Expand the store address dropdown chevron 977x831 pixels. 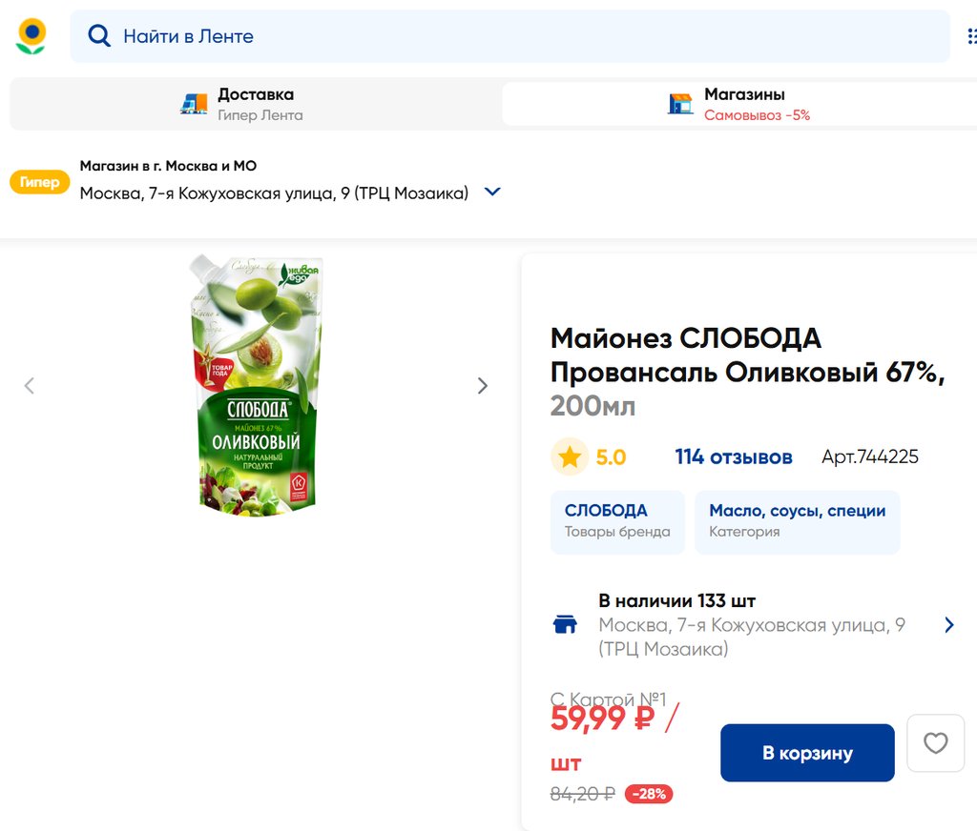point(492,193)
